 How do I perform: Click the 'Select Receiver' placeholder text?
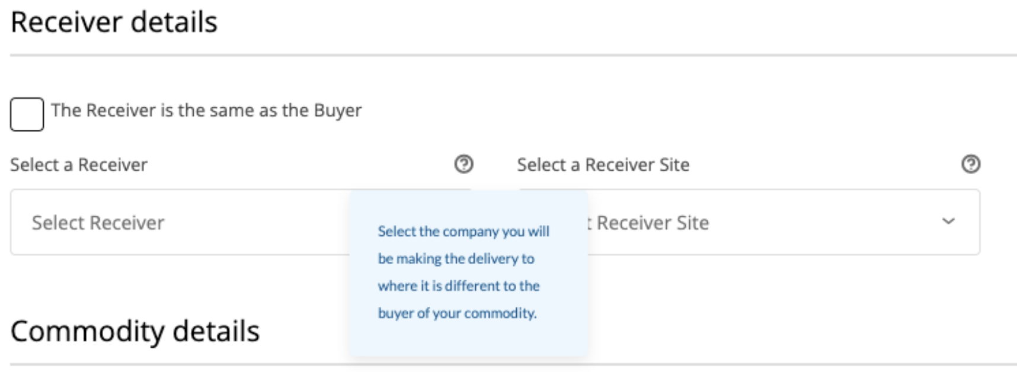point(98,223)
